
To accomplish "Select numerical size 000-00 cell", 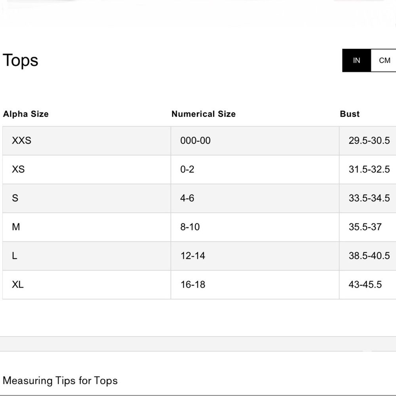I will 255,141.
